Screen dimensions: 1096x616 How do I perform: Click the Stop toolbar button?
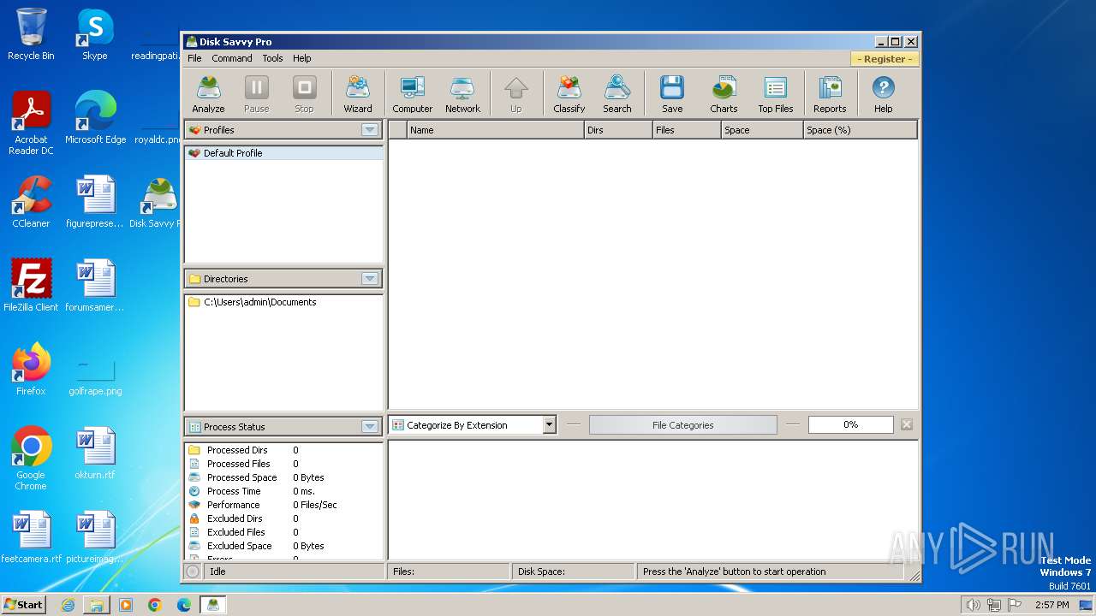[304, 94]
